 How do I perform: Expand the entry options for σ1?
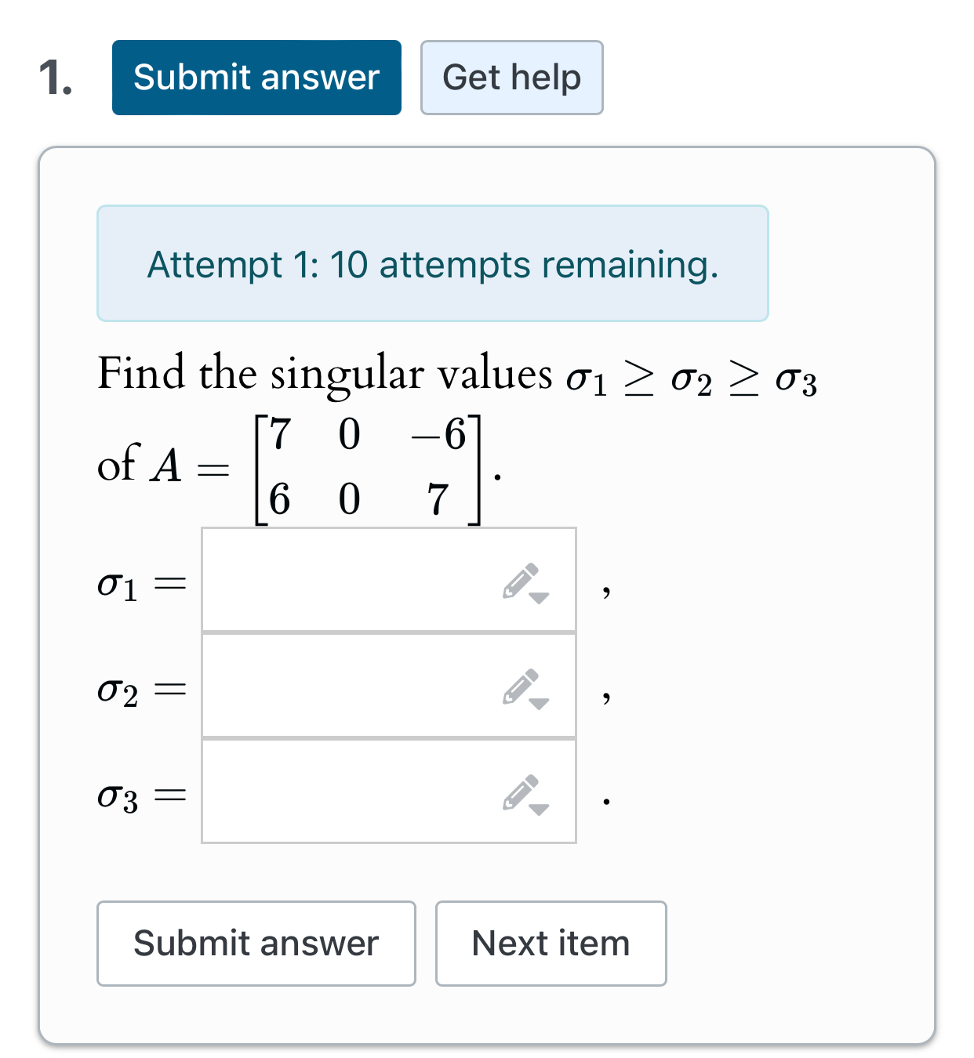pos(538,597)
